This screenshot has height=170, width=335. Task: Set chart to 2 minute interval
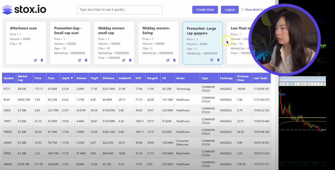pyautogui.click(x=317, y=84)
